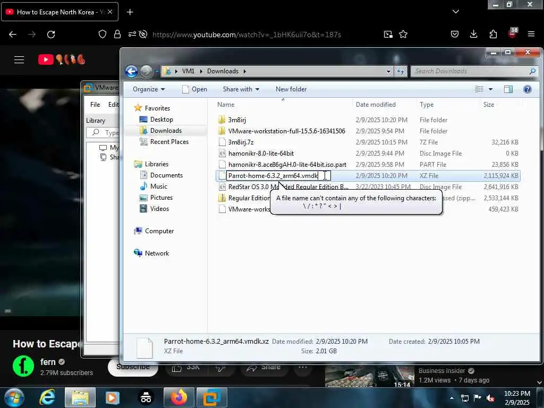Open Windows Media Player taskbar icon
The image size is (544, 408).
tap(112, 397)
